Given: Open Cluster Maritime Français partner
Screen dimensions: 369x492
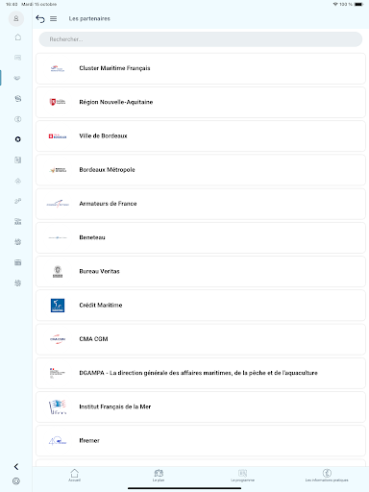Looking at the screenshot, I should 201,68.
